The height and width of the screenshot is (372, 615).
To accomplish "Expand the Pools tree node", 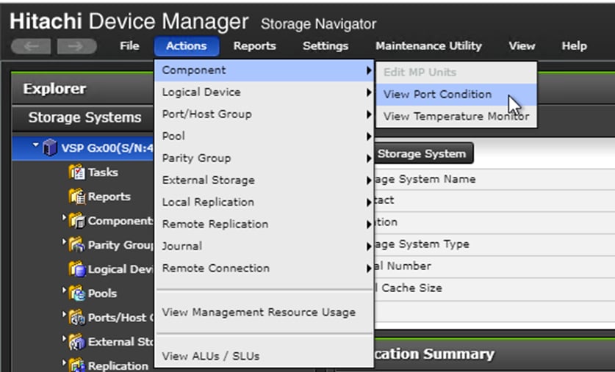I will (64, 289).
